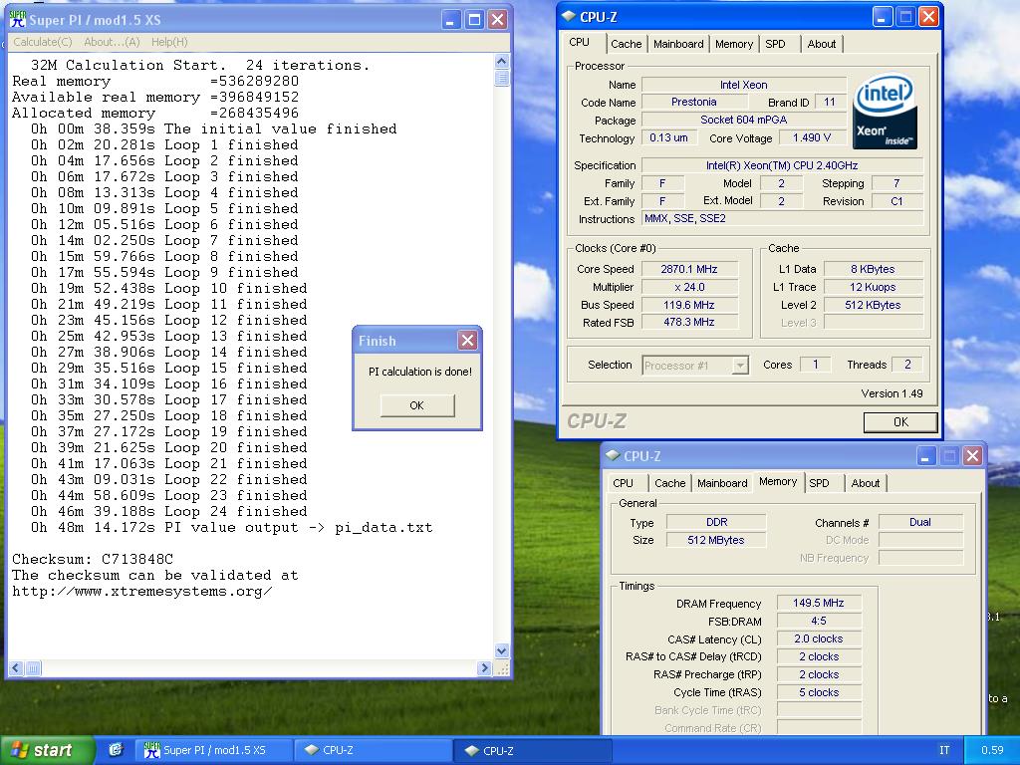This screenshot has width=1020, height=765.
Task: Click top CPU-Z window title icon
Action: [x=569, y=16]
